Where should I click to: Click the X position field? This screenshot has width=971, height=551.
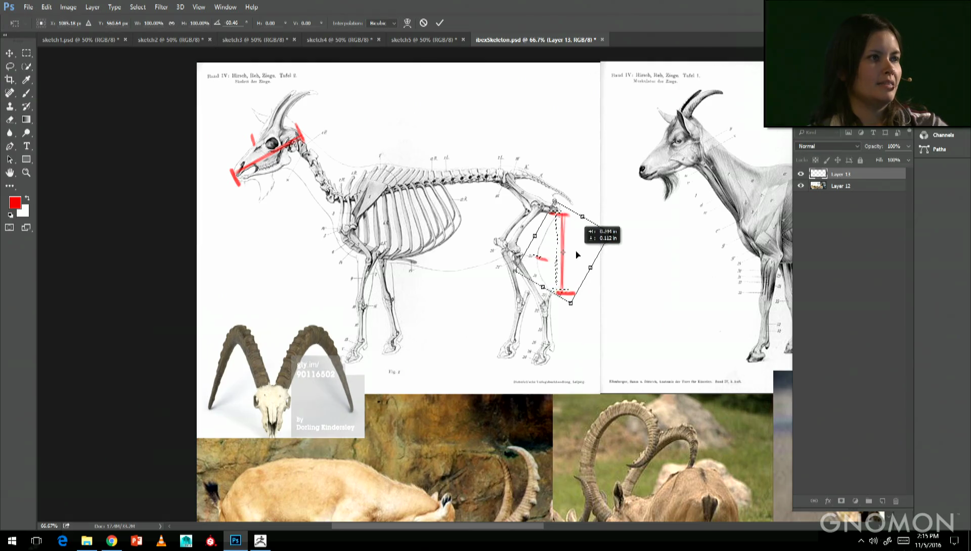pyautogui.click(x=70, y=23)
